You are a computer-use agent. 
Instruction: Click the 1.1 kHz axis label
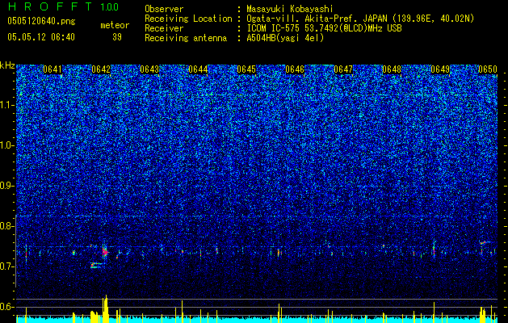pyautogui.click(x=7, y=105)
